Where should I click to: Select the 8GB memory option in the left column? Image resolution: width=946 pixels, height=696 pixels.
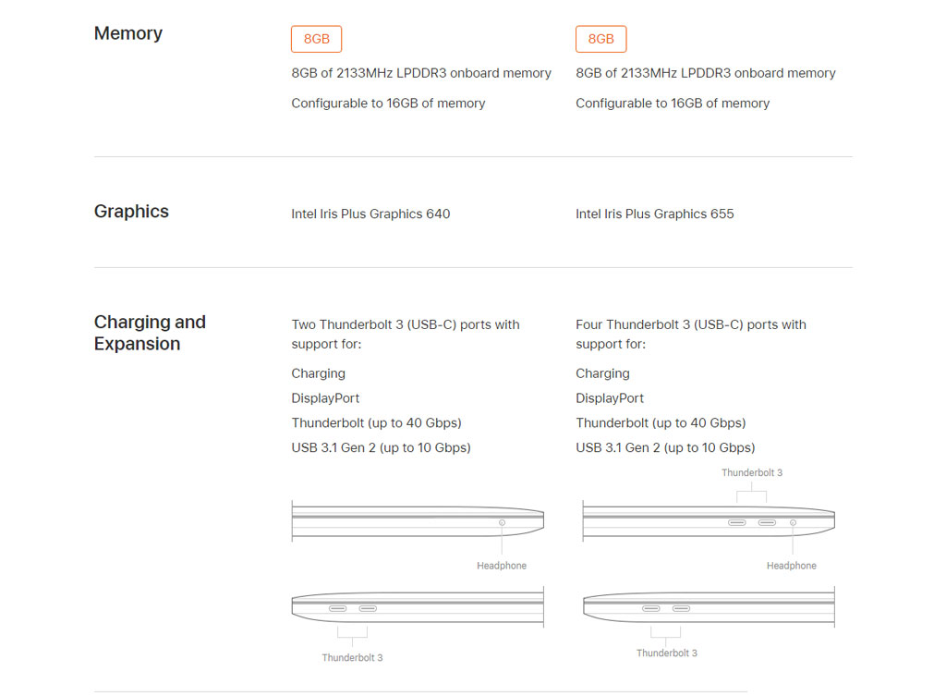pyautogui.click(x=316, y=39)
